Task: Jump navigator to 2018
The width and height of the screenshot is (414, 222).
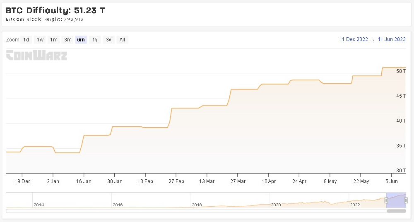Action: (197, 205)
